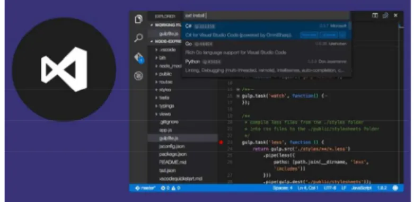Select the Go extension result
The width and height of the screenshot is (414, 202).
[266, 48]
